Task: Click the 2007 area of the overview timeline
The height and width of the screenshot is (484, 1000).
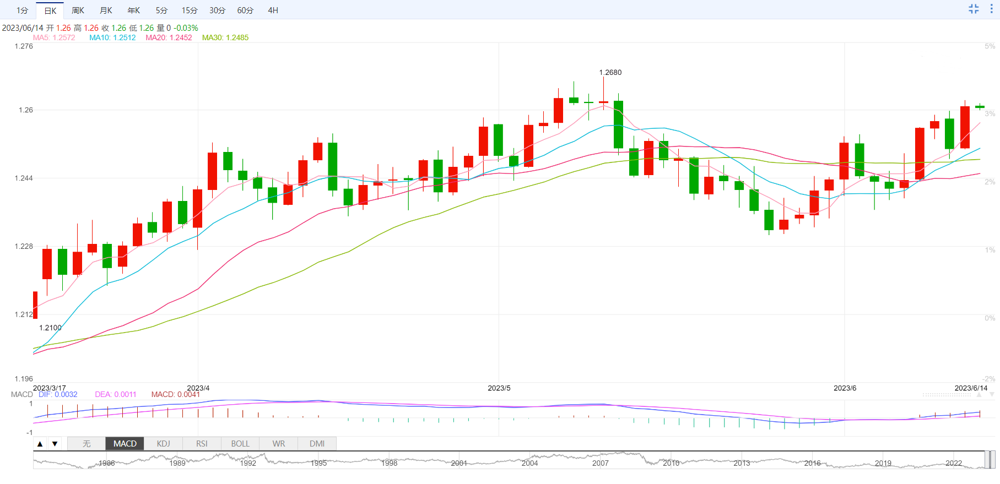Action: pyautogui.click(x=601, y=461)
